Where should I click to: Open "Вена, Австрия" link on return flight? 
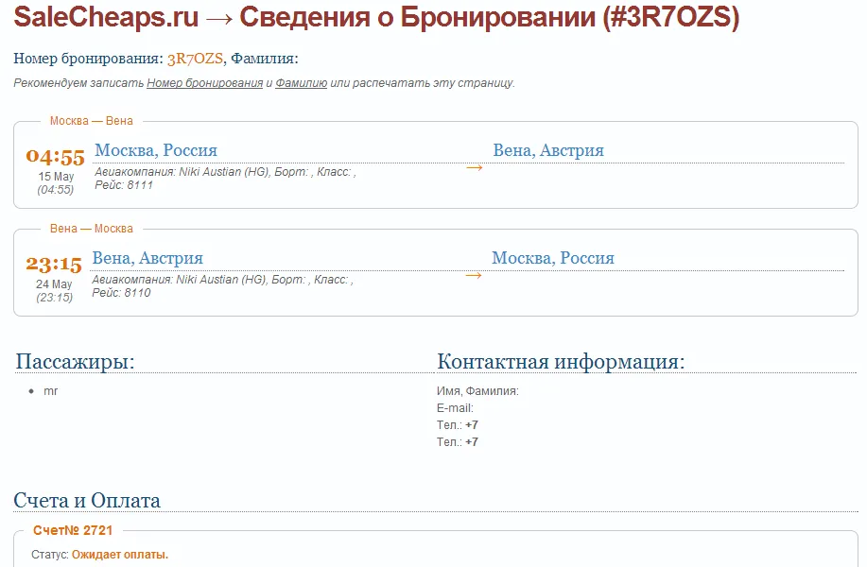(x=147, y=258)
